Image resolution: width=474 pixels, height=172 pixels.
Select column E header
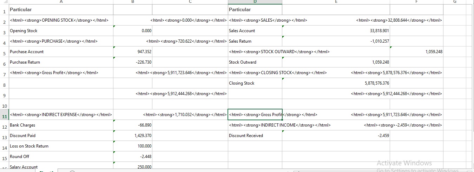point(336,2)
